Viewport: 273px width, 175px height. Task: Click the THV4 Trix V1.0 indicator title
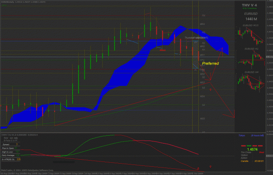click(x=19, y=135)
